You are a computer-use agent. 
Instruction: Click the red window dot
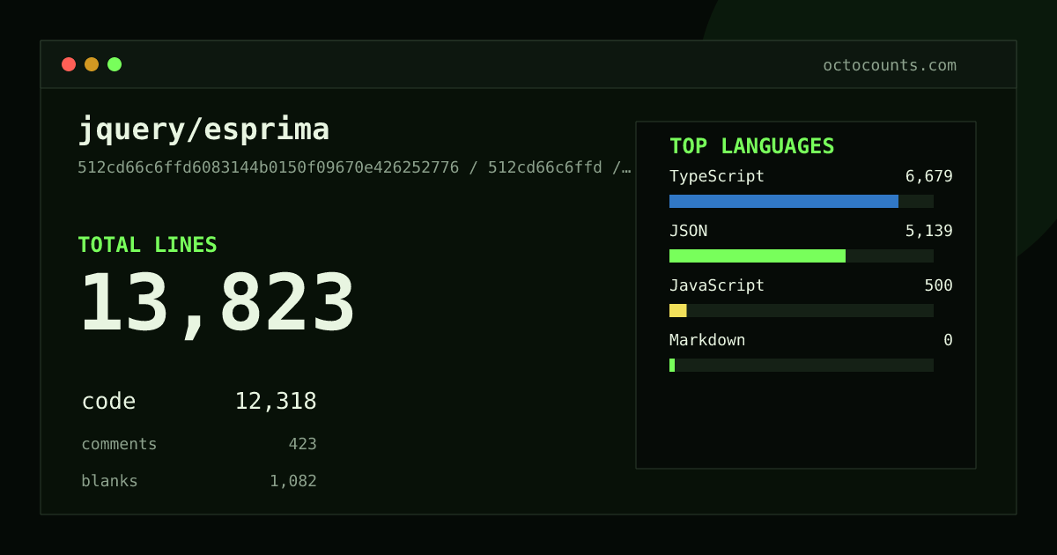point(69,64)
